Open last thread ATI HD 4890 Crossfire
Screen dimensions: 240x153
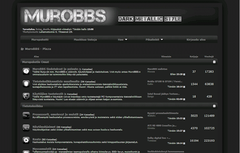point(162,126)
